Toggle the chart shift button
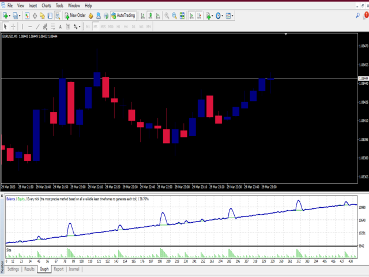This screenshot has height=277, width=369. pos(199,16)
